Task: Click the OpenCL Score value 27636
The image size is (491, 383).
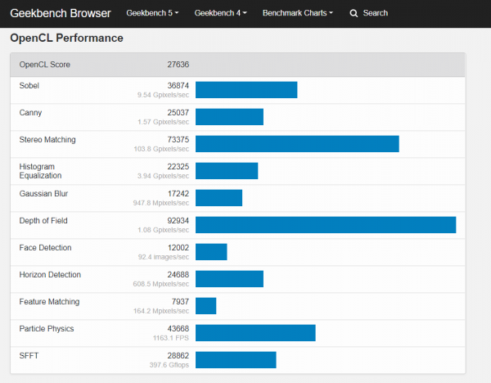Action: (176, 65)
